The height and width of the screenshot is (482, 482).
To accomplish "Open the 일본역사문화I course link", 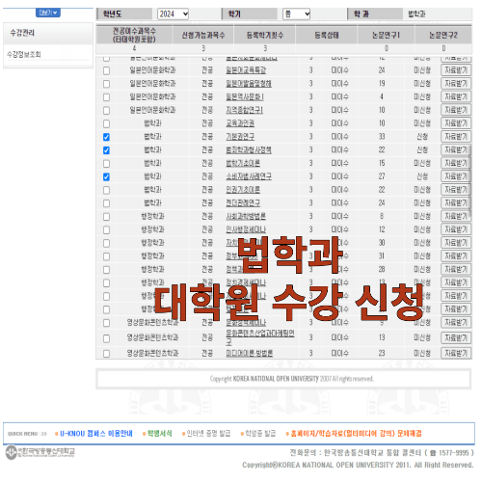I will click(245, 96).
